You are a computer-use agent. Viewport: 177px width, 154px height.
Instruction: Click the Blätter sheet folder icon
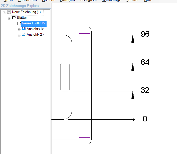pyautogui.click(x=14, y=18)
